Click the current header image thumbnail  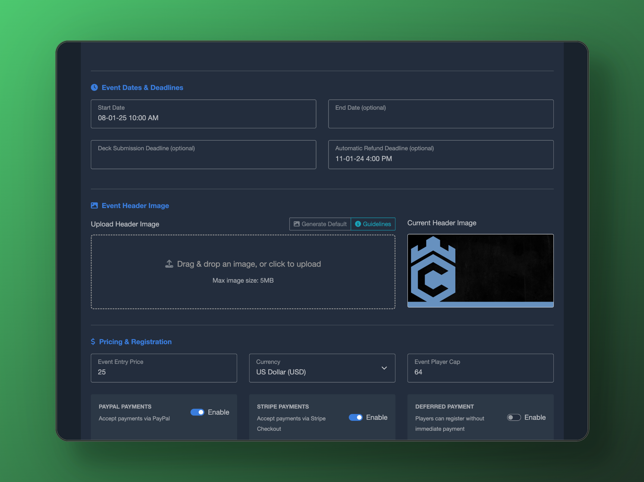(480, 270)
